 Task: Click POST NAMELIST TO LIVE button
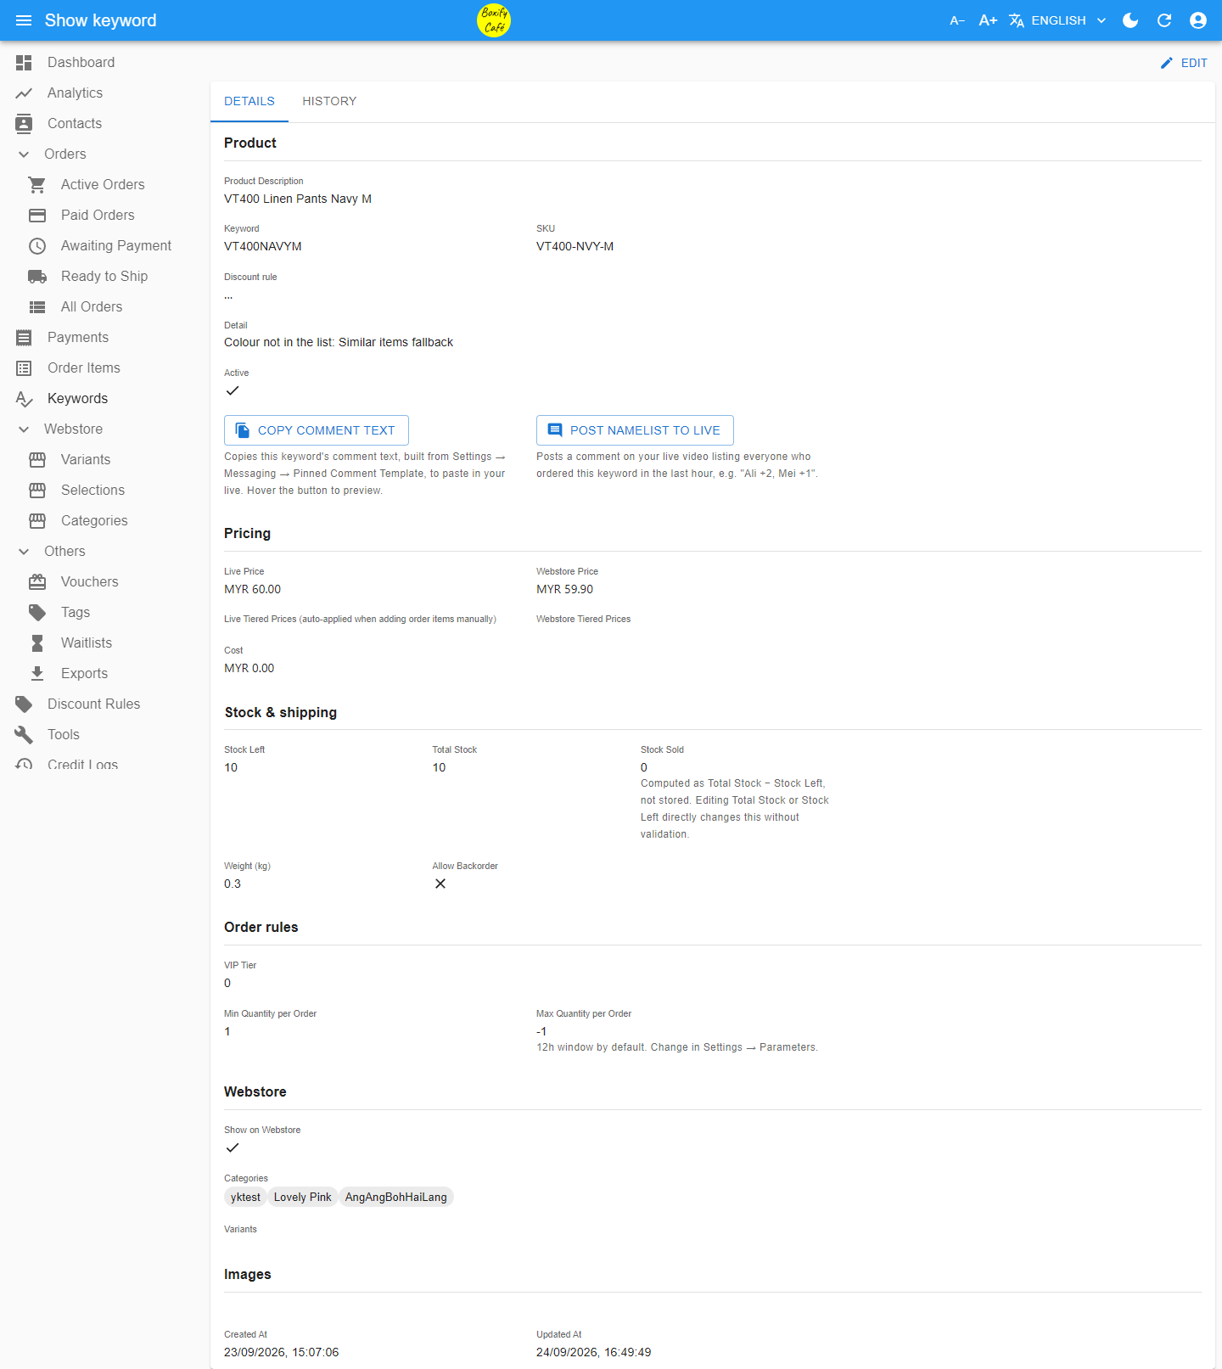coord(635,430)
